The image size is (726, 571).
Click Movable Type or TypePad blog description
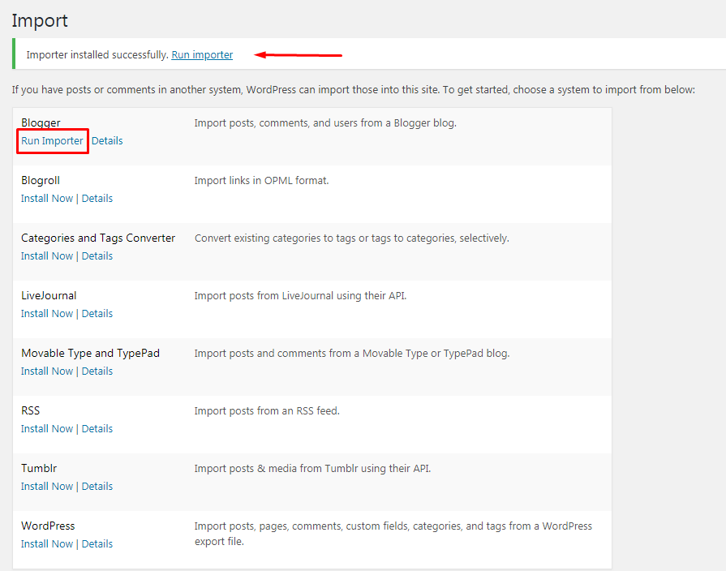pos(352,354)
